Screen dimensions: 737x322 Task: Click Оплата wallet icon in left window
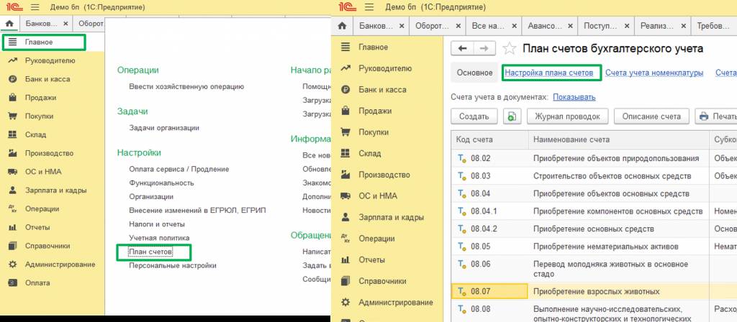click(13, 283)
